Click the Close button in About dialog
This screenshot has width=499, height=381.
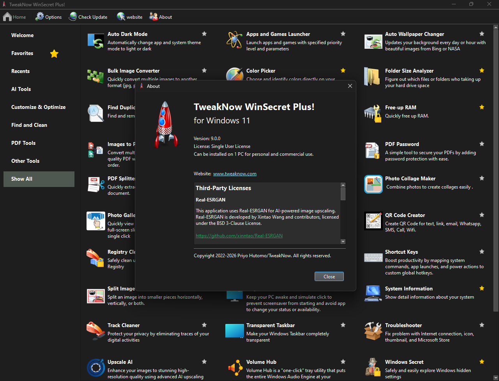point(329,276)
